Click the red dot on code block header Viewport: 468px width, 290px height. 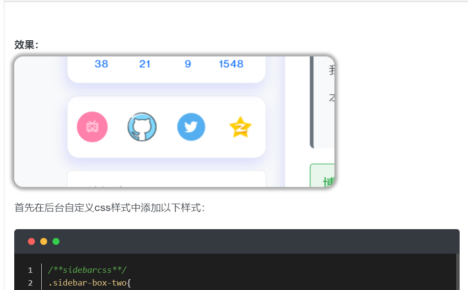[31, 241]
